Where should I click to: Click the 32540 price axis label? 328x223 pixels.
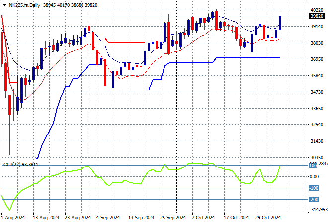click(x=317, y=124)
